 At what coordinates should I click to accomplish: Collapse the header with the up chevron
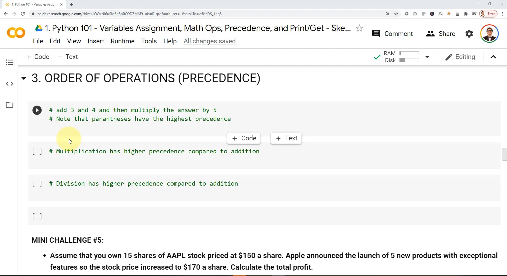pyautogui.click(x=493, y=57)
